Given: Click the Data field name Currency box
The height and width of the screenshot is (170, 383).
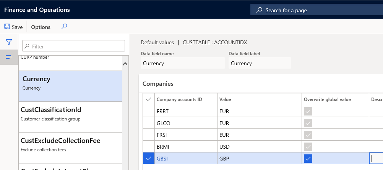Looking at the screenshot, I should [182, 63].
